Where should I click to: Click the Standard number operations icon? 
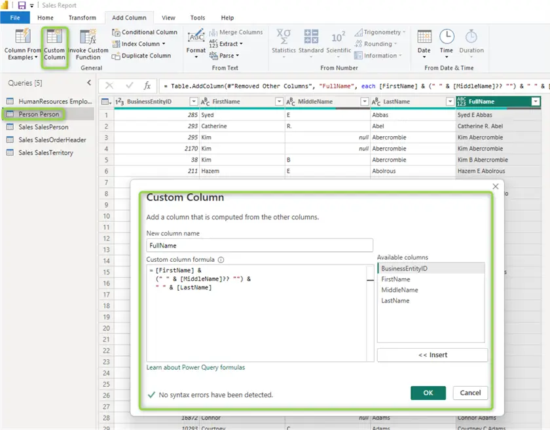click(x=311, y=37)
